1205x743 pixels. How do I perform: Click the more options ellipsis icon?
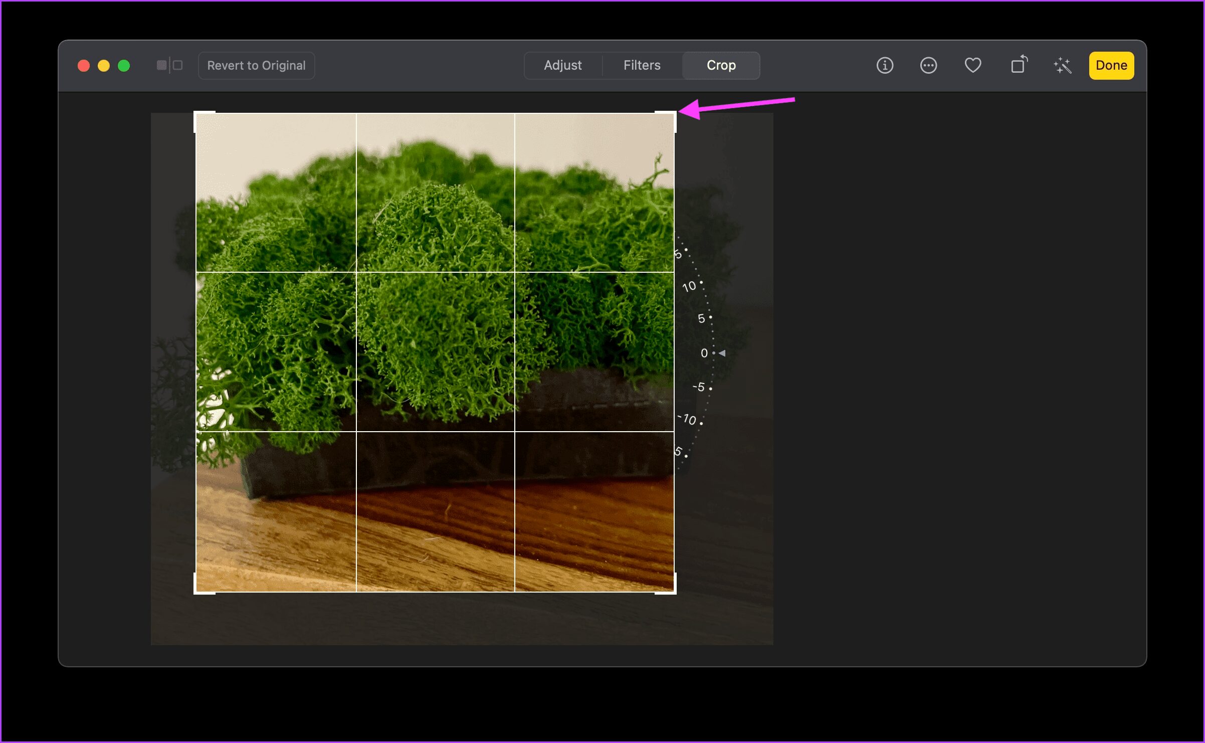click(x=928, y=65)
